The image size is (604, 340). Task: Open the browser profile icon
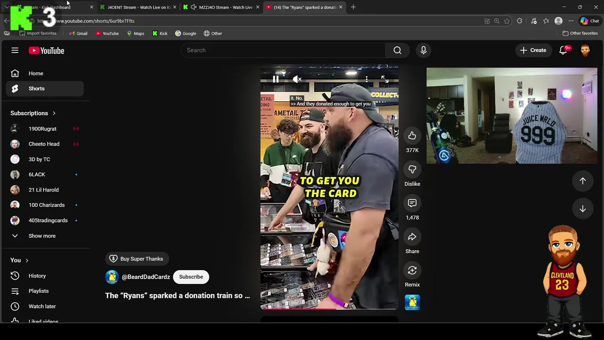tap(559, 21)
